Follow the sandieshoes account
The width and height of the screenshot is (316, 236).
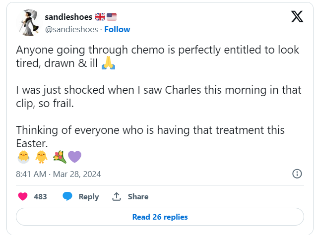117,29
